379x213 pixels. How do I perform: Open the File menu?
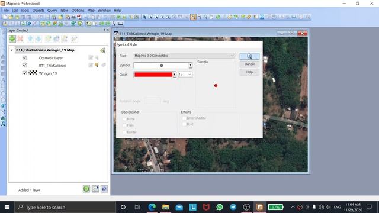pos(6,11)
